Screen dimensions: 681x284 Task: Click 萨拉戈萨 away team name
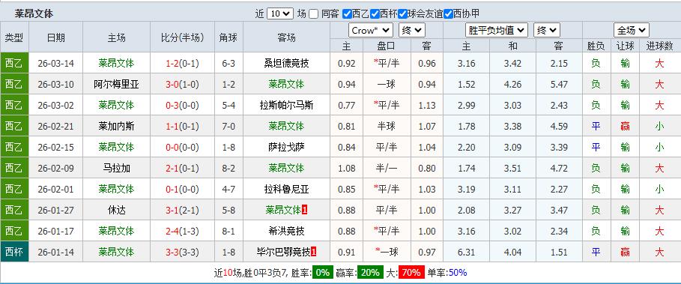point(287,147)
